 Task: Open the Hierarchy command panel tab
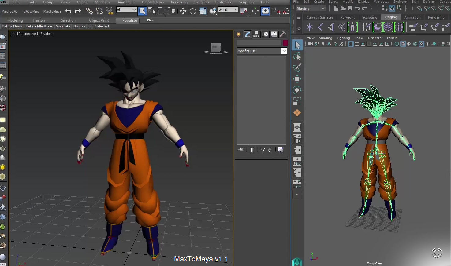(256, 34)
